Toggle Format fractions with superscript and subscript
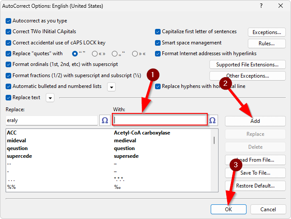This screenshot has width=291, height=219. pyautogui.click(x=8, y=75)
